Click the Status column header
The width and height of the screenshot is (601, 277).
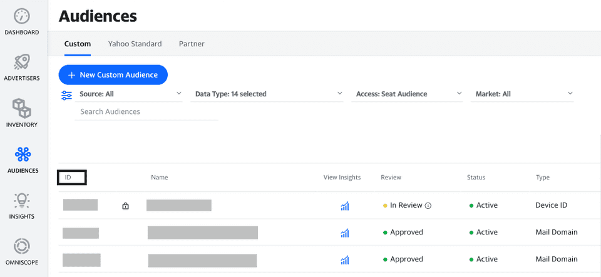coord(476,178)
